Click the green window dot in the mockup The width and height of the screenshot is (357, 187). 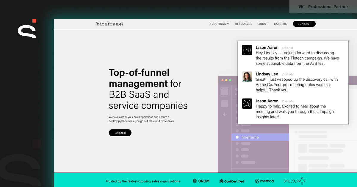tap(230, 80)
